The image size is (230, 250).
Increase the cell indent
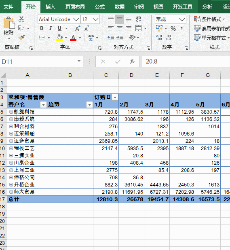coord(120,38)
